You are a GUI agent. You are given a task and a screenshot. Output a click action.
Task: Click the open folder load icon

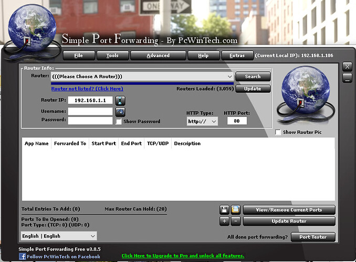tap(236, 210)
